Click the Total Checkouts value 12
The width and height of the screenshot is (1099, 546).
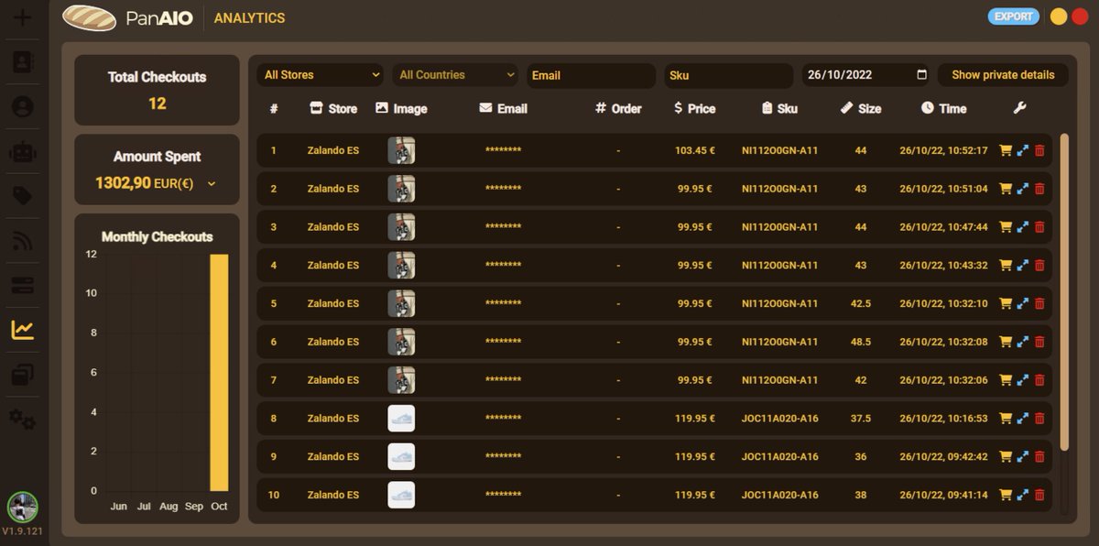[x=158, y=104]
